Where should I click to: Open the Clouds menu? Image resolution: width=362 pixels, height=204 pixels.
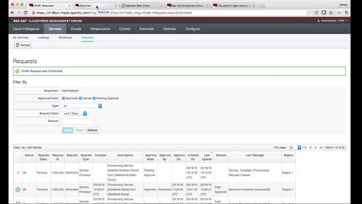[x=76, y=29]
